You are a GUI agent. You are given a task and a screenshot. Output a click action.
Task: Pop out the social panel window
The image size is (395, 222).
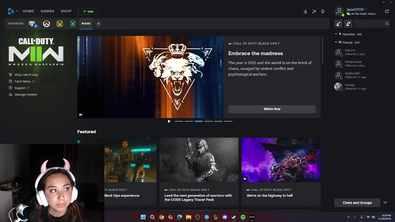[387, 11]
